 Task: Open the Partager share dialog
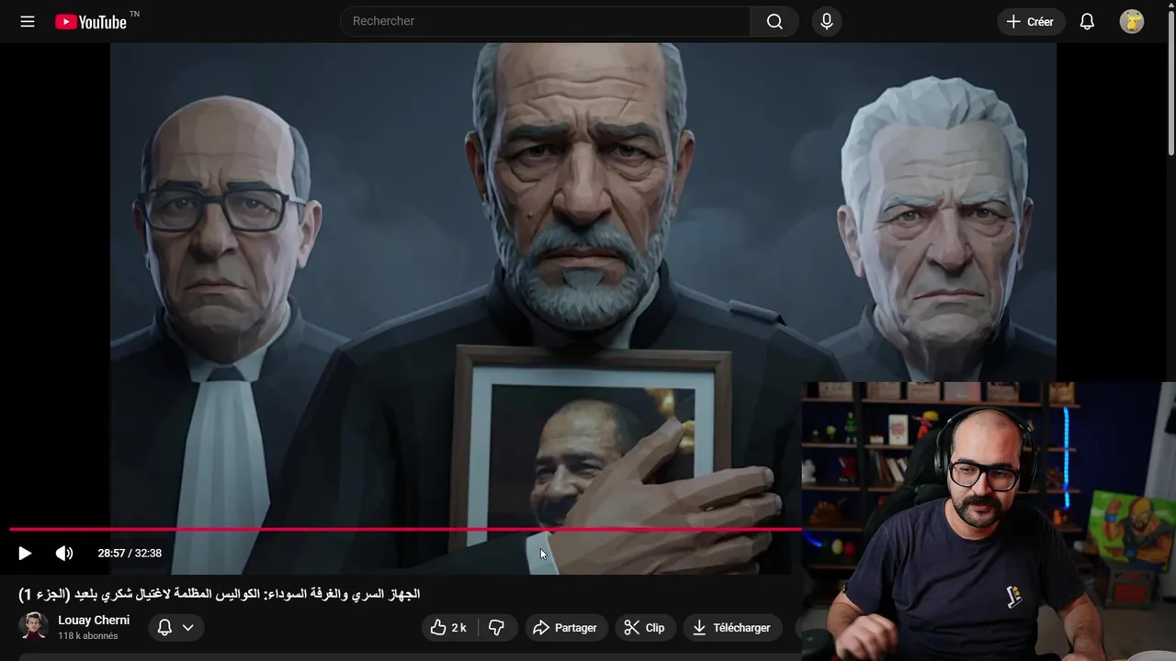pyautogui.click(x=566, y=627)
